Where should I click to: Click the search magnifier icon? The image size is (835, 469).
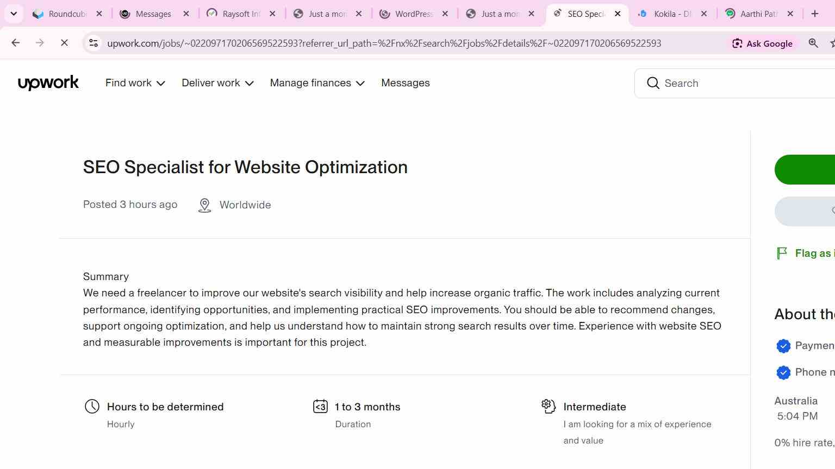coord(653,83)
